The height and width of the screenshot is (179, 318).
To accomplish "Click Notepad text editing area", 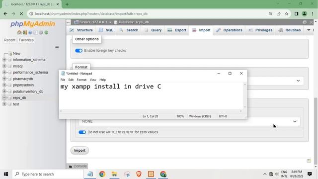I will point(151,96).
